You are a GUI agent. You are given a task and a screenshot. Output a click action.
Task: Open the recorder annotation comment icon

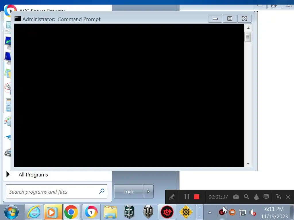pyautogui.click(x=266, y=197)
